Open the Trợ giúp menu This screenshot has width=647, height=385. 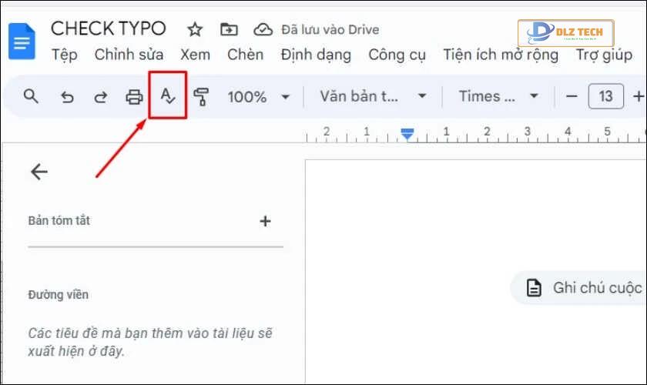pyautogui.click(x=604, y=55)
